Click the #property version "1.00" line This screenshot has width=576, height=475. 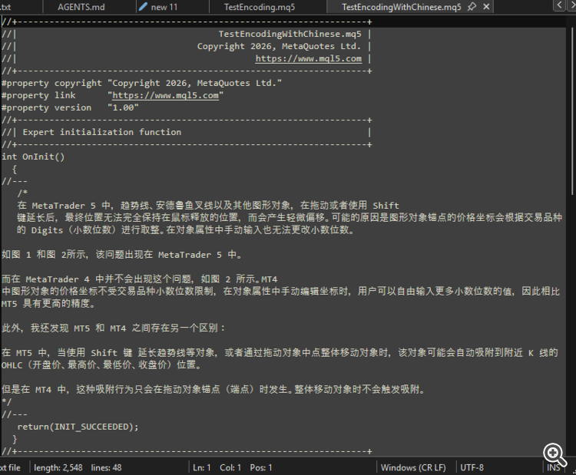[x=70, y=107]
